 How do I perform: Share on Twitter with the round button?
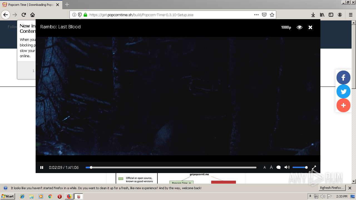click(x=343, y=91)
